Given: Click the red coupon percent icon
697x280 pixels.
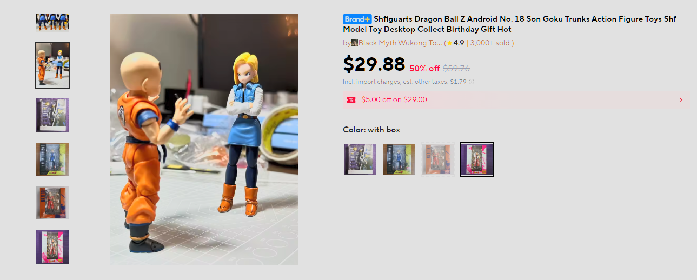Looking at the screenshot, I should [351, 100].
